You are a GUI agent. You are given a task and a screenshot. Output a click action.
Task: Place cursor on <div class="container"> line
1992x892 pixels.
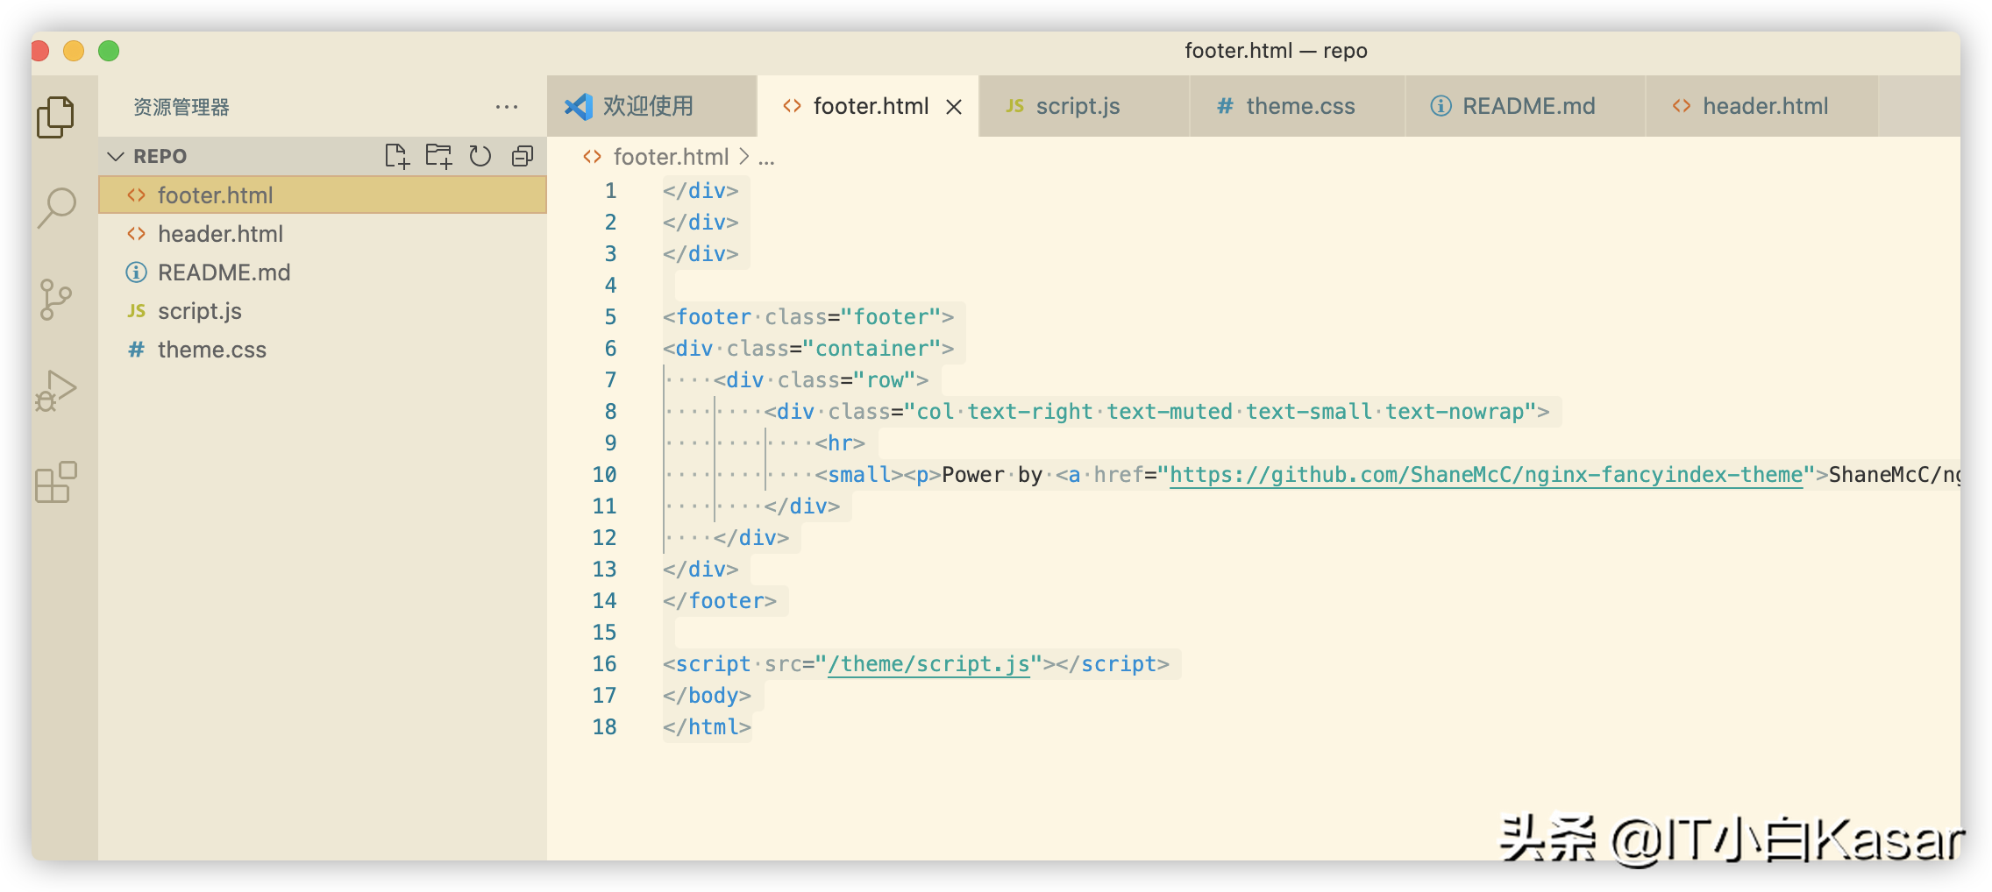point(808,348)
